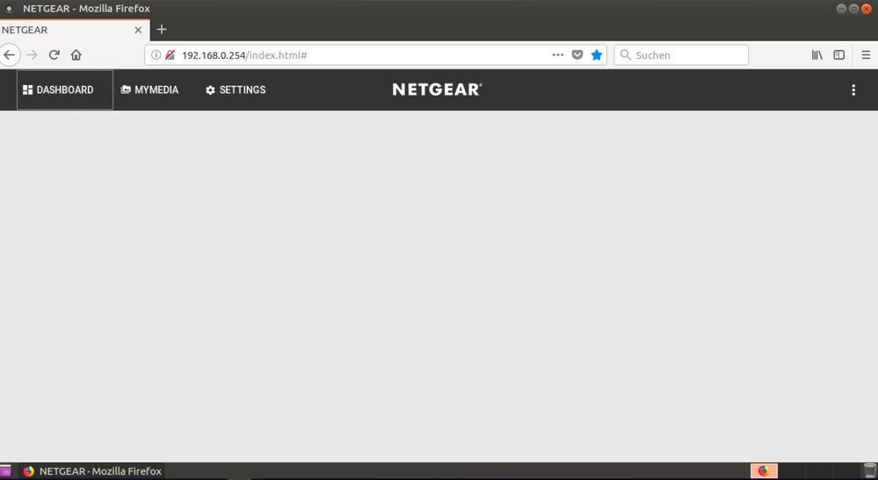Viewport: 878px width, 480px height.
Task: Open a new browser tab
Action: point(162,29)
